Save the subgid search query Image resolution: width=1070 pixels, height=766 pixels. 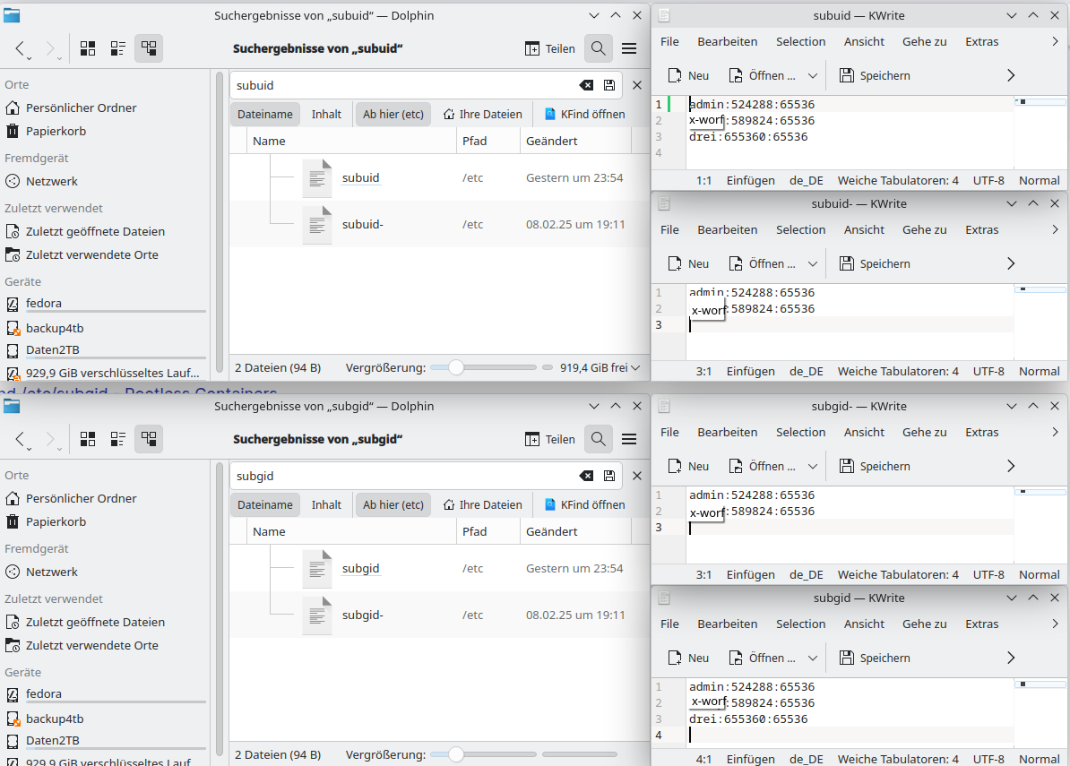point(609,476)
